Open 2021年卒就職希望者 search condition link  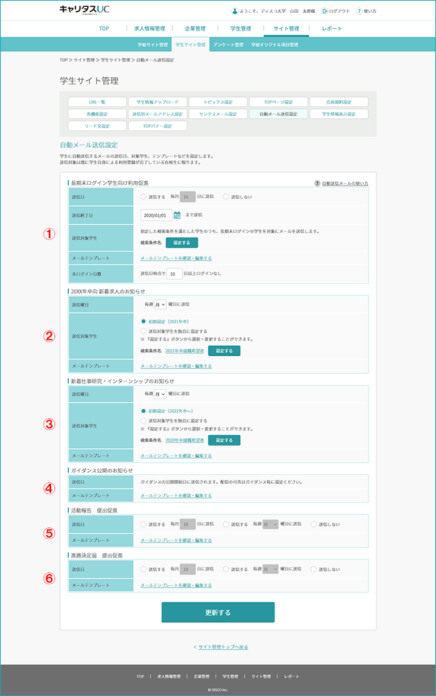click(185, 351)
